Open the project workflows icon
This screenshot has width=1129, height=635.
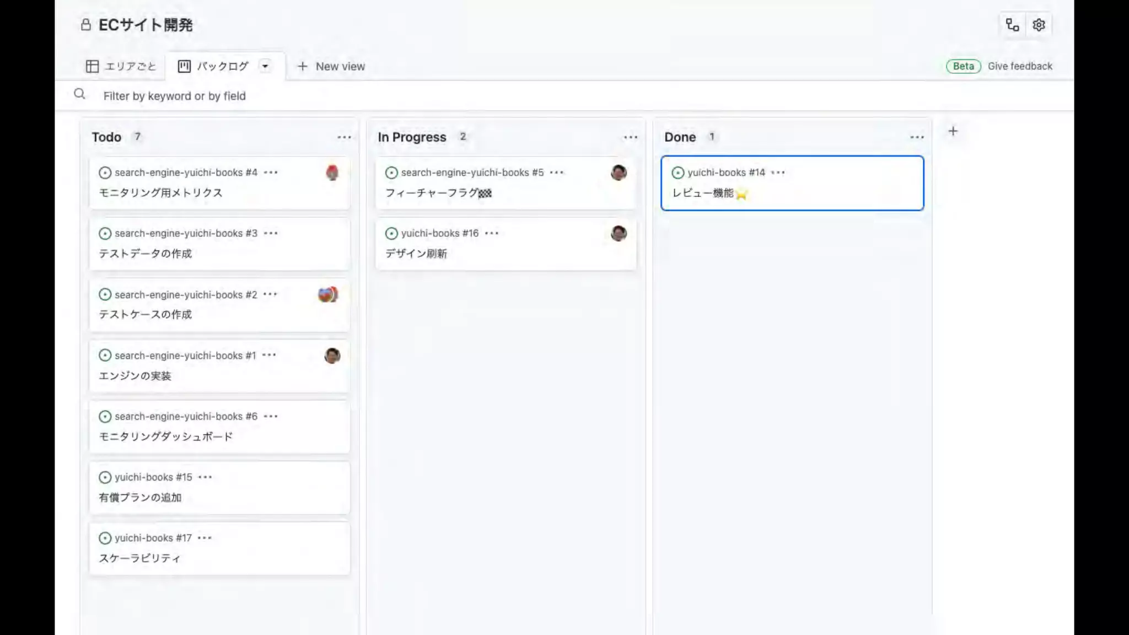point(1012,25)
